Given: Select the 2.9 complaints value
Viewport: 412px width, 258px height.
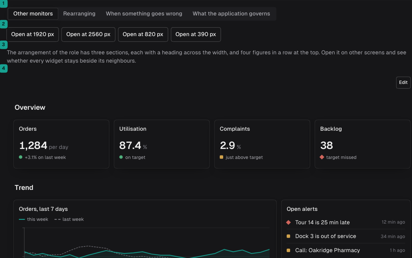Looking at the screenshot, I should click(x=227, y=146).
